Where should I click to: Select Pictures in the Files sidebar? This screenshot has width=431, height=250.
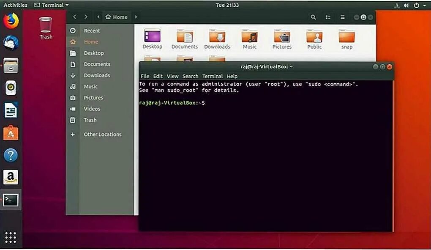[x=100, y=98]
